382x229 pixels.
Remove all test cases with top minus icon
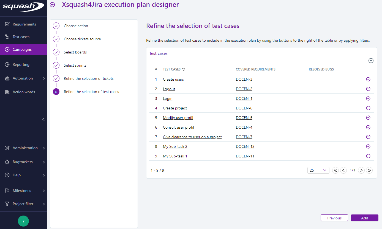click(371, 61)
